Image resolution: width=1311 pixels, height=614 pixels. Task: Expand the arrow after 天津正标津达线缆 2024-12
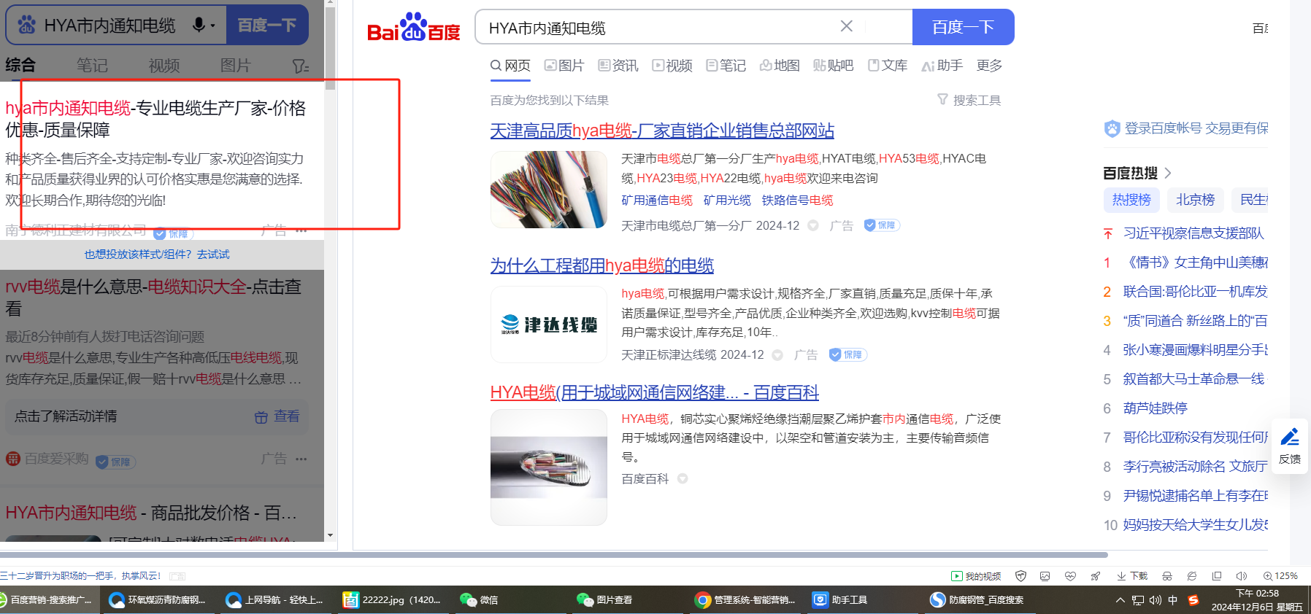[777, 354]
